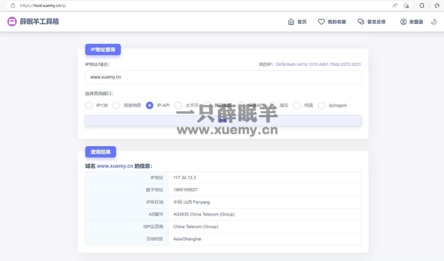Select the 淘宝 radio option
Image resolution: width=444 pixels, height=261 pixels.
[x=272, y=105]
